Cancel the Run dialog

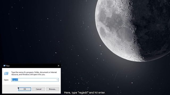(x=39, y=89)
